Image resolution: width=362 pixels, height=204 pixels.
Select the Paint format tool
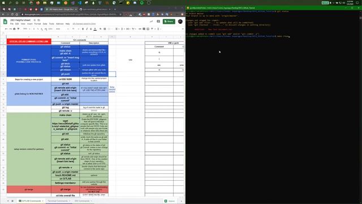point(18,29)
